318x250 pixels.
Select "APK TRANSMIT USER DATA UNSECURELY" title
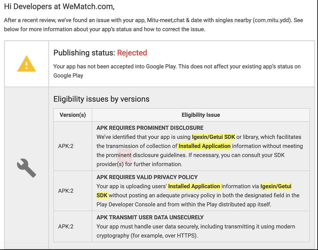click(150, 218)
